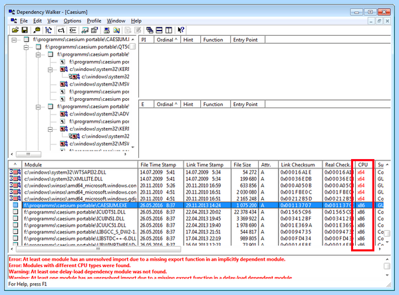Click the file size value 22 378 434
Viewport: 399px width, 295px height.
coord(245,211)
